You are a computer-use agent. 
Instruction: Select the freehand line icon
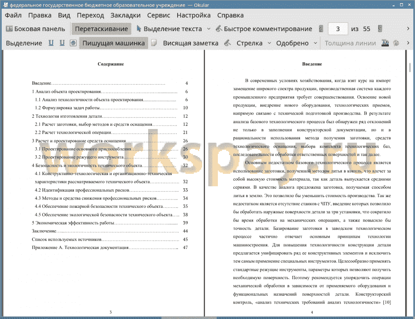point(227,43)
